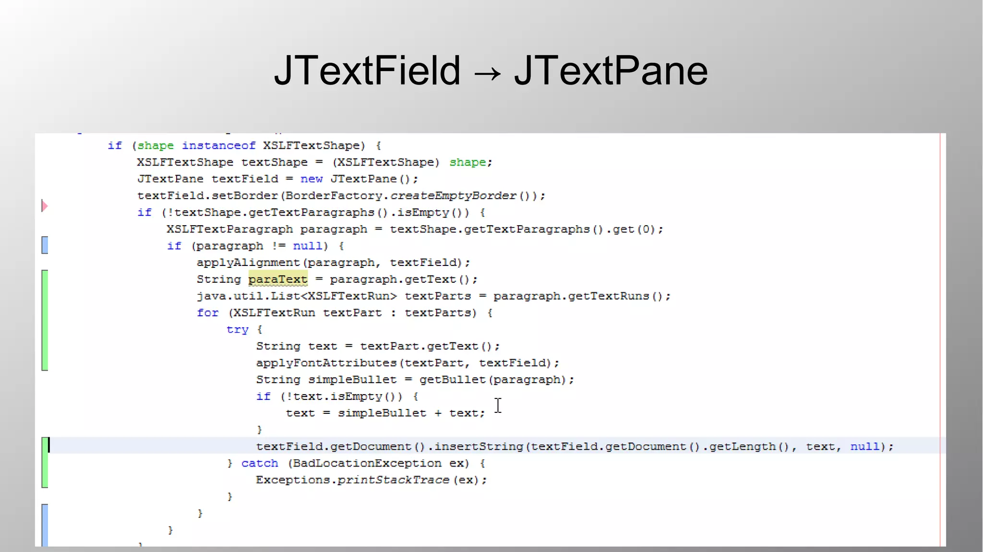The height and width of the screenshot is (552, 983).
Task: Click 'for (XSLFTextRun textPart : textParts)' line
Action: click(x=345, y=313)
